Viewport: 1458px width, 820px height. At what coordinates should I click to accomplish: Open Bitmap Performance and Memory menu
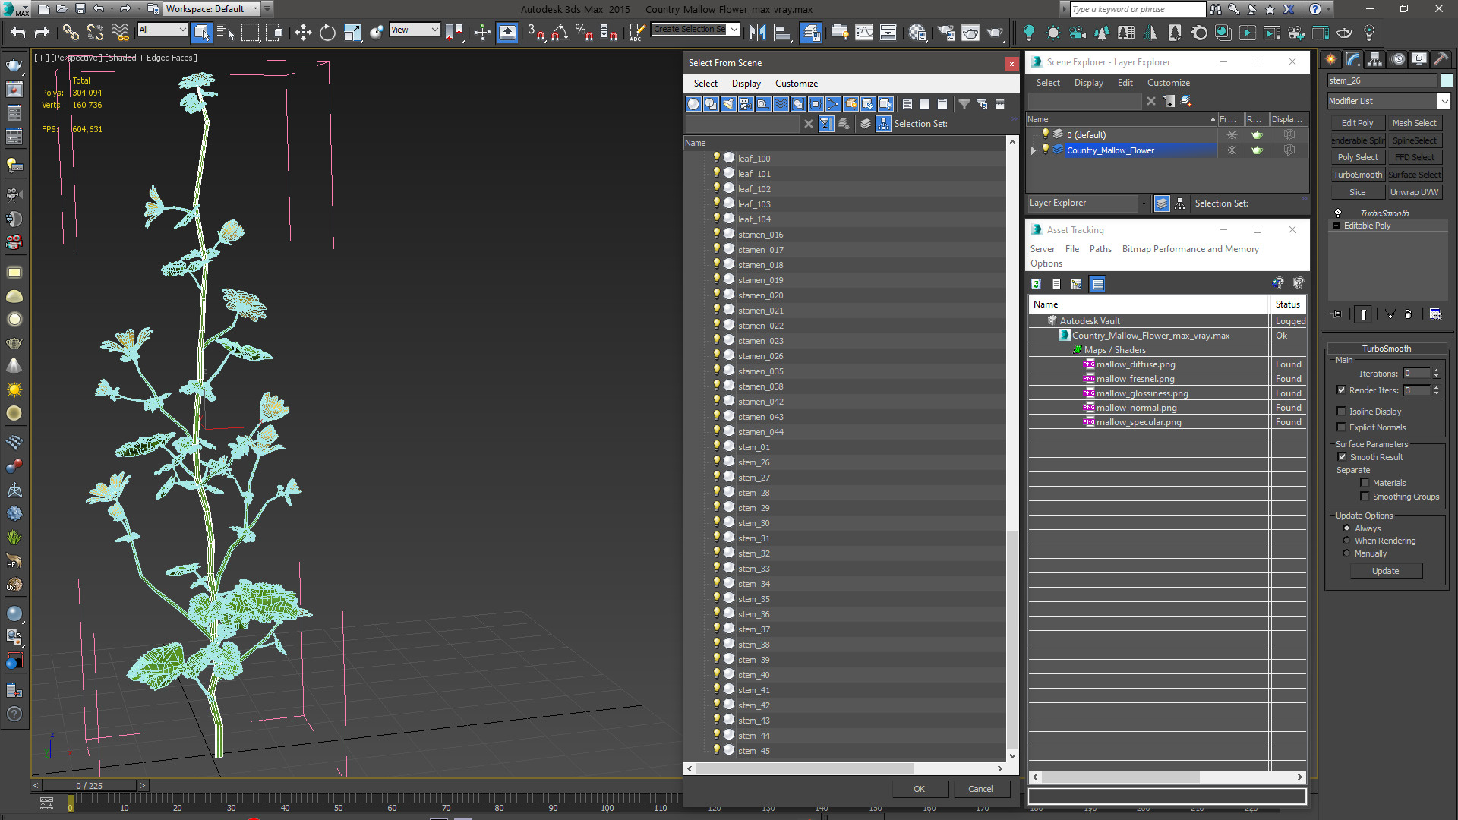1190,249
